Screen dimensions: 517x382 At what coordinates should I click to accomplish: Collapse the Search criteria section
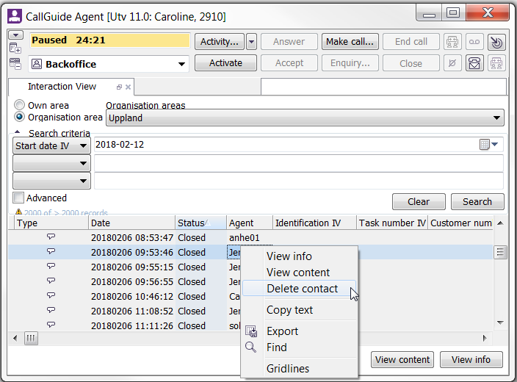click(18, 132)
